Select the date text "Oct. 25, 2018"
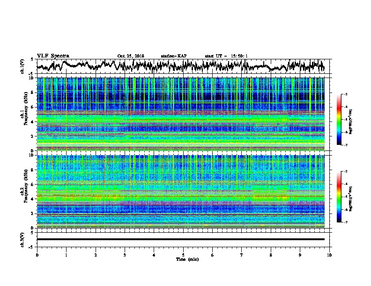This screenshot has width=371, height=286. coord(131,56)
